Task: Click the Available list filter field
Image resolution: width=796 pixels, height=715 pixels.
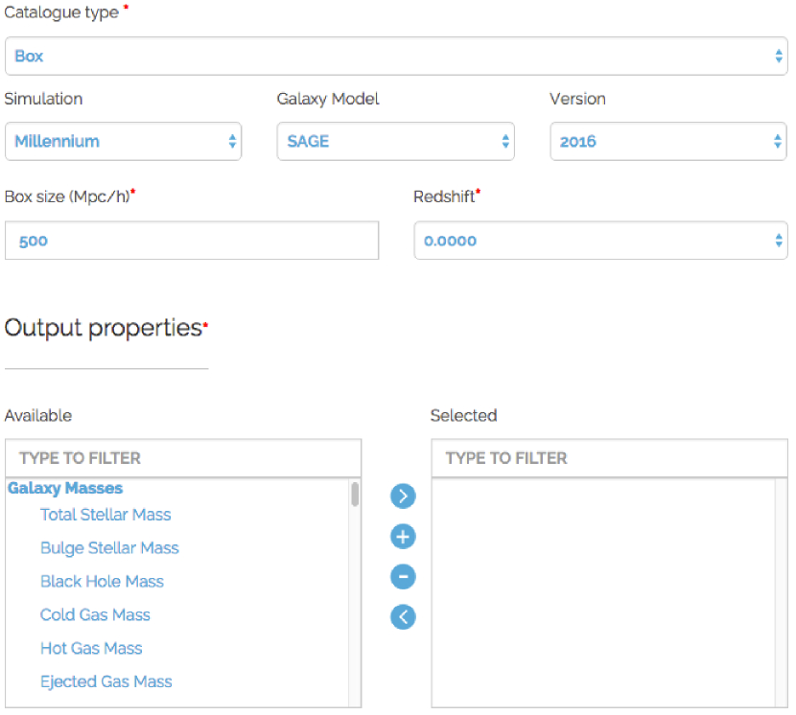Action: point(183,458)
